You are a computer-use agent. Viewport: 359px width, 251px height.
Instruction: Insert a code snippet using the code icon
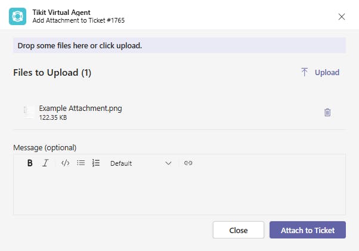[66, 163]
